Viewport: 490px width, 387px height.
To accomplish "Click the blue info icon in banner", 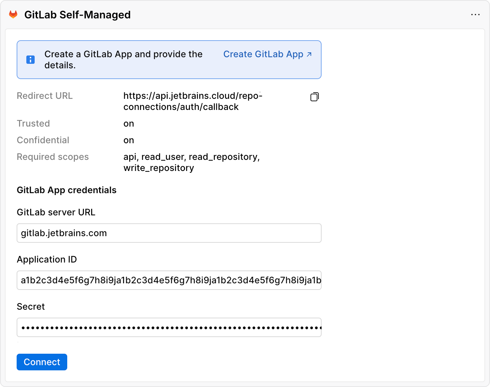I will (30, 60).
